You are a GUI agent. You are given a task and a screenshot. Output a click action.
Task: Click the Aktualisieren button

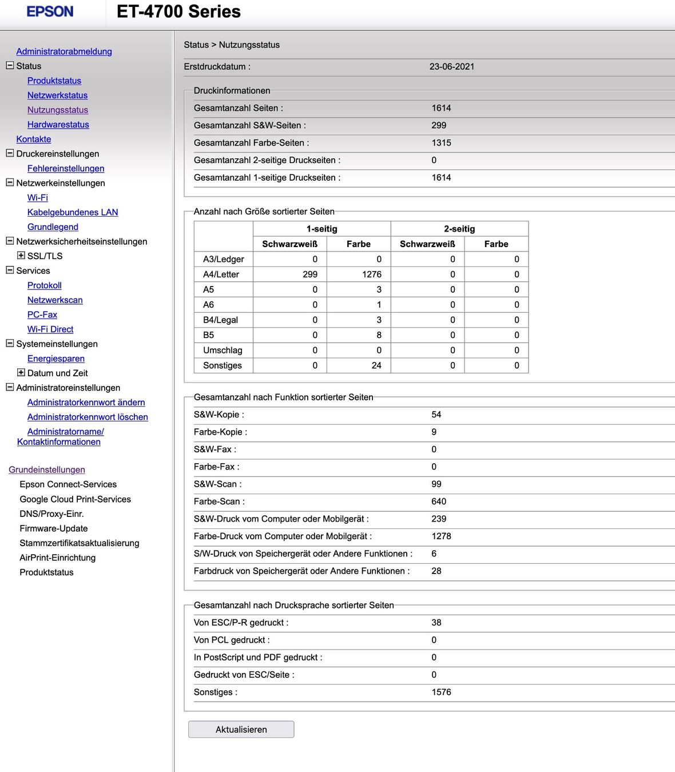tap(241, 729)
